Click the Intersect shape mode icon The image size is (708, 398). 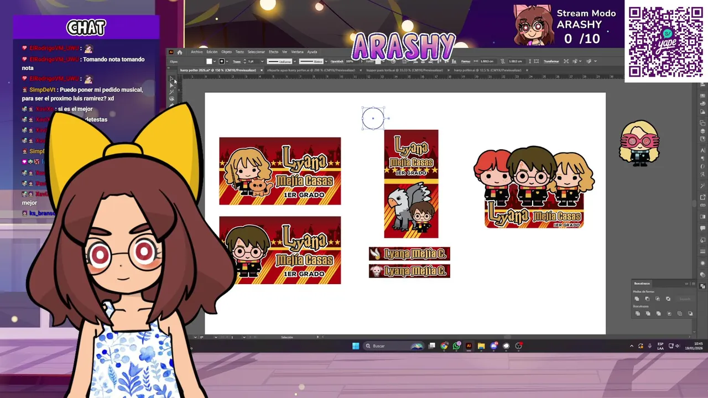pyautogui.click(x=658, y=298)
